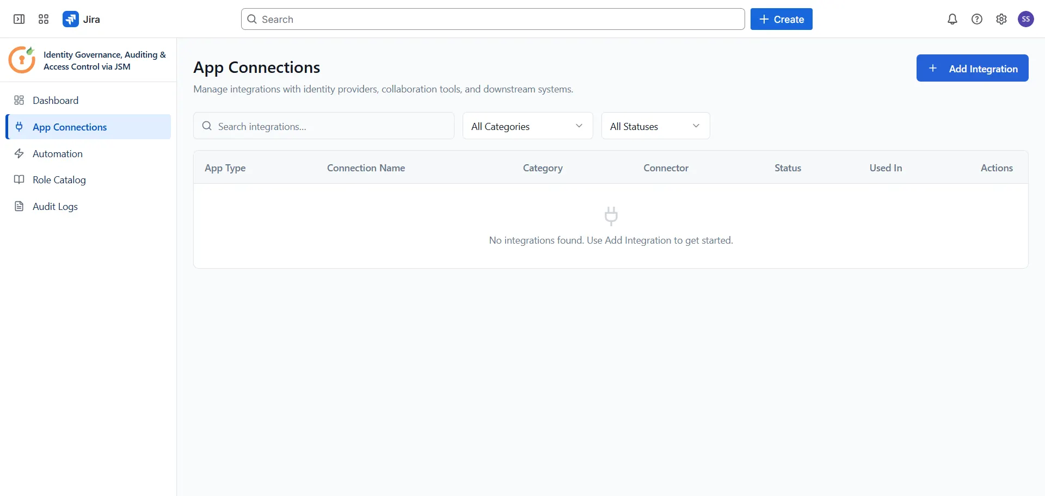Open the help question mark icon
Screen dimensions: 1045x496
[977, 19]
